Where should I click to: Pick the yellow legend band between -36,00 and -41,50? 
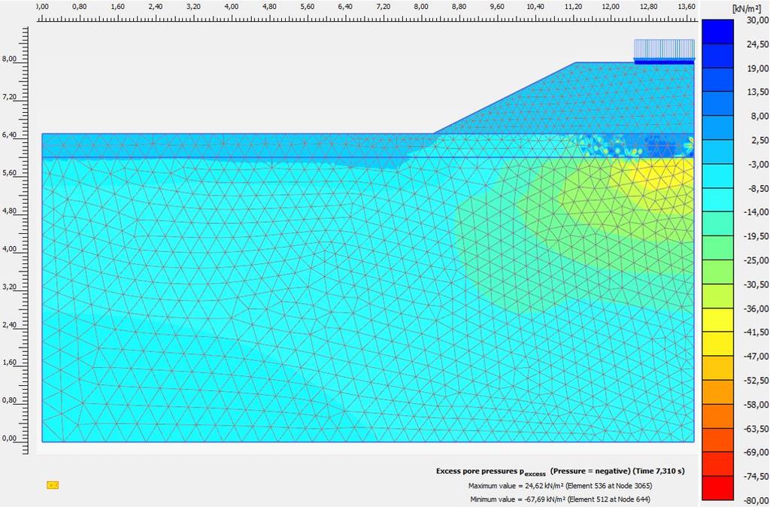point(717,320)
